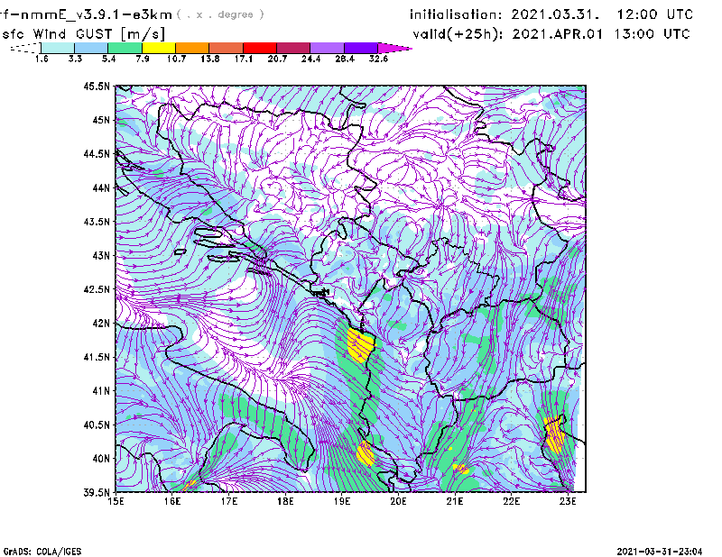The height and width of the screenshot is (557, 722).
Task: Click the 17E longitude axis label
Action: (x=229, y=501)
